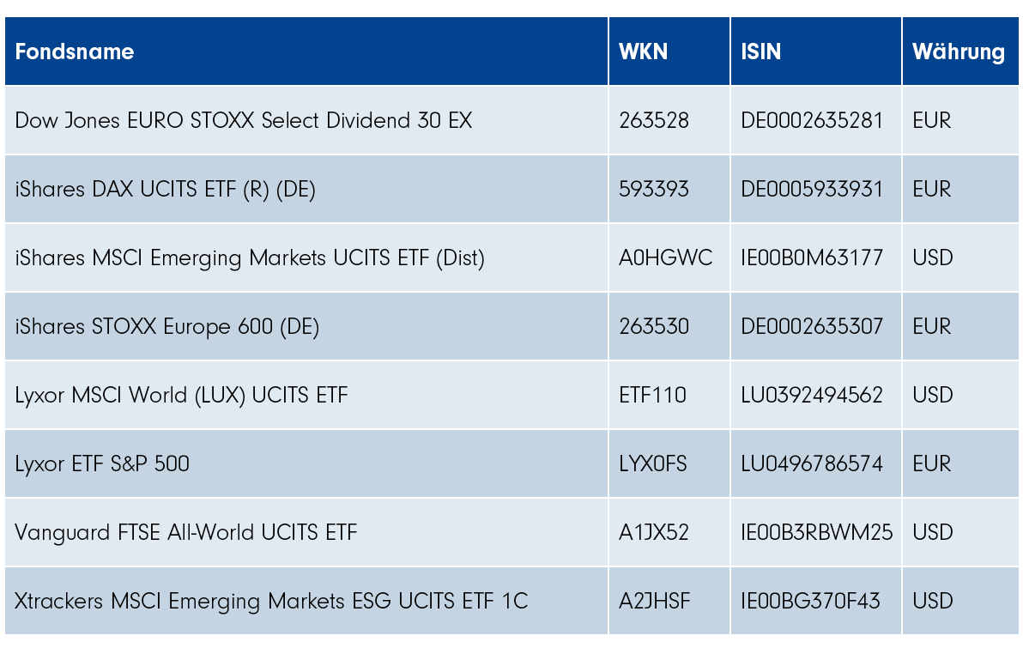Click the EUR currency cell for iShares STOXX Europe 600
Screen dimensions: 1023x654
932,326
